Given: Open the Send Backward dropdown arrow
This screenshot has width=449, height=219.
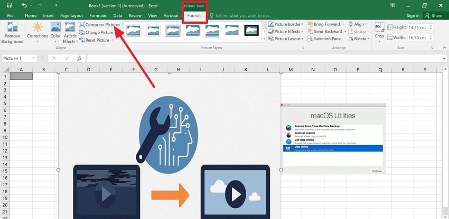Looking at the screenshot, I should coord(345,32).
